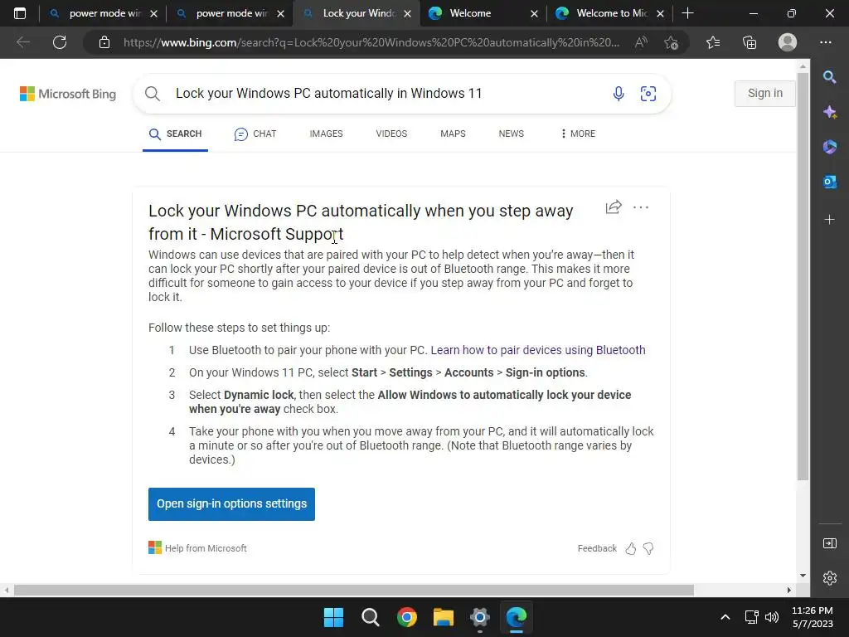
Task: Open Learn how to pair devices link
Action: pyautogui.click(x=537, y=350)
